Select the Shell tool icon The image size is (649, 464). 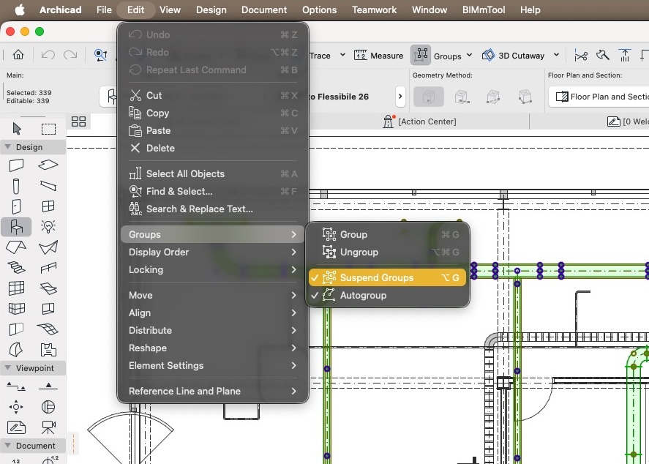click(48, 247)
